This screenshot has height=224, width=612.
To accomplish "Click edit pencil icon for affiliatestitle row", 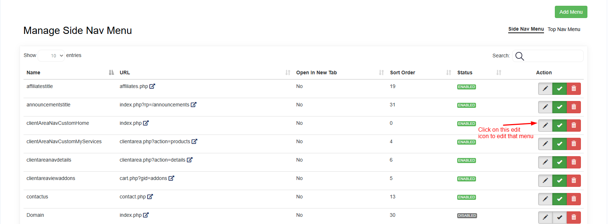I will tap(545, 89).
